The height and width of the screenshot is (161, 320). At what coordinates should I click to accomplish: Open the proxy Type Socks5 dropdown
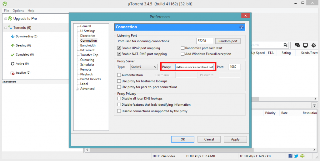click(144, 67)
